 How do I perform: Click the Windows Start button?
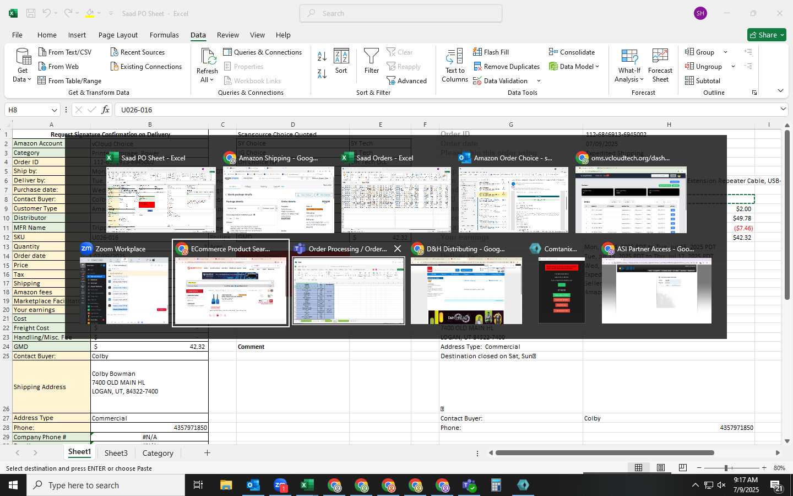tap(13, 485)
